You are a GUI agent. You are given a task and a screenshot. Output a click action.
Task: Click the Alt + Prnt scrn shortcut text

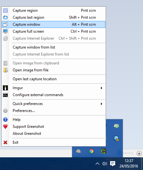click(84, 24)
